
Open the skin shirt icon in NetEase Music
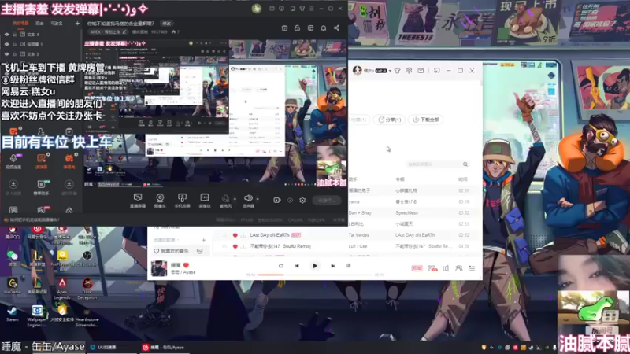coord(398,71)
